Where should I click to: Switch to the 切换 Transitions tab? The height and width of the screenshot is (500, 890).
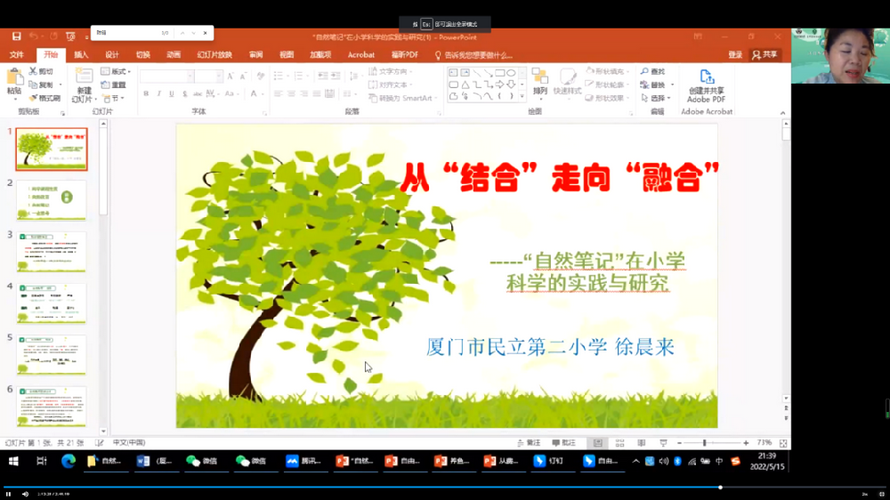click(x=143, y=55)
